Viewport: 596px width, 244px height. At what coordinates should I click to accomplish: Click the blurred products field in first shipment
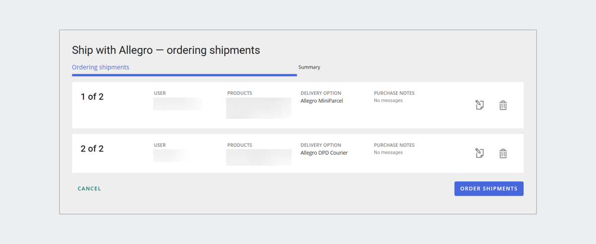click(x=258, y=108)
